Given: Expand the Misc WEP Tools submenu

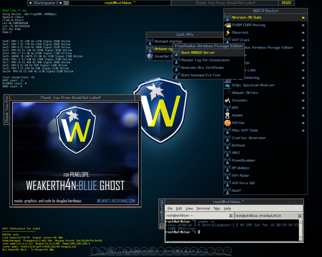Looking at the screenshot, I should click(266, 130).
